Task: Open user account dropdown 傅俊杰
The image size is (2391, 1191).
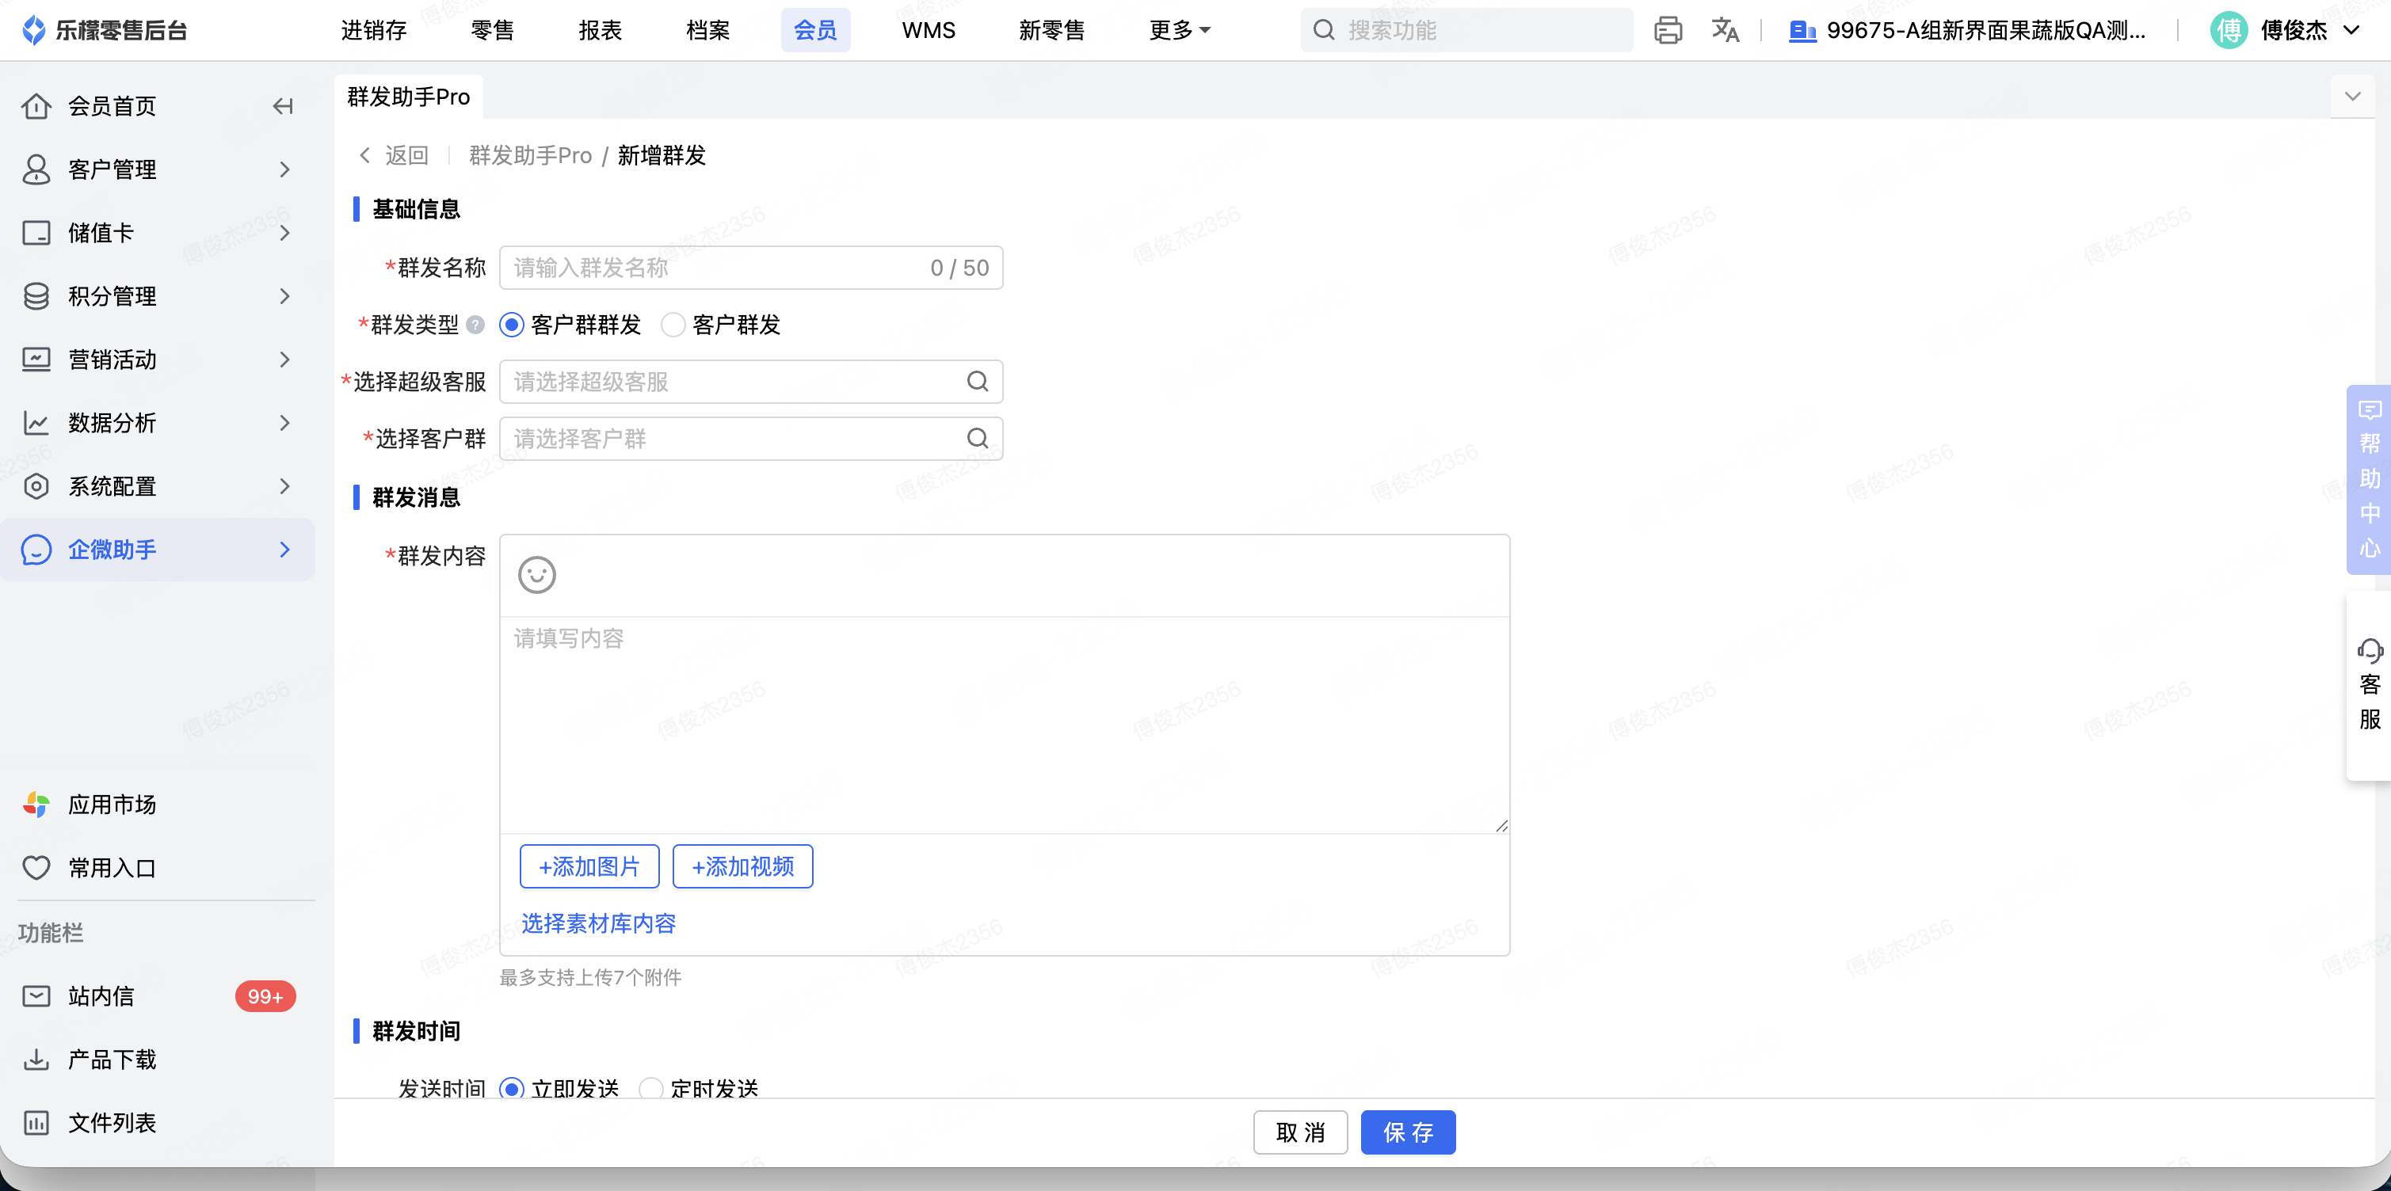Action: tap(2293, 31)
